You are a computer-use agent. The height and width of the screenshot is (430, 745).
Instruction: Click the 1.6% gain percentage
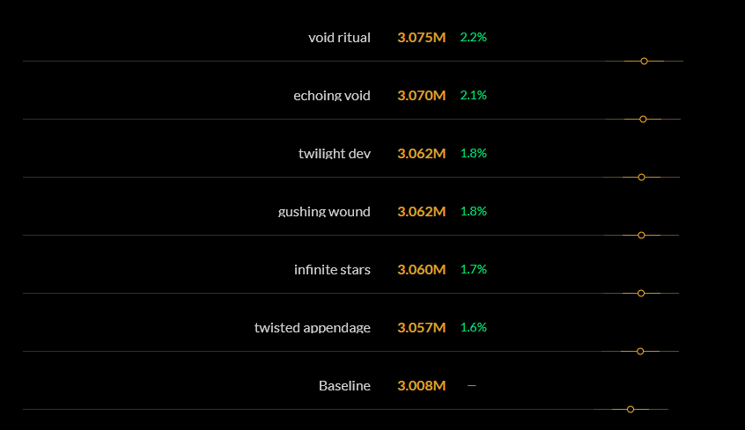point(473,327)
